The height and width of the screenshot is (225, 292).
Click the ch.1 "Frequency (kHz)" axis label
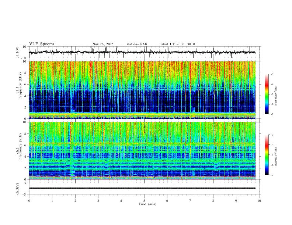pyautogui.click(x=20, y=86)
